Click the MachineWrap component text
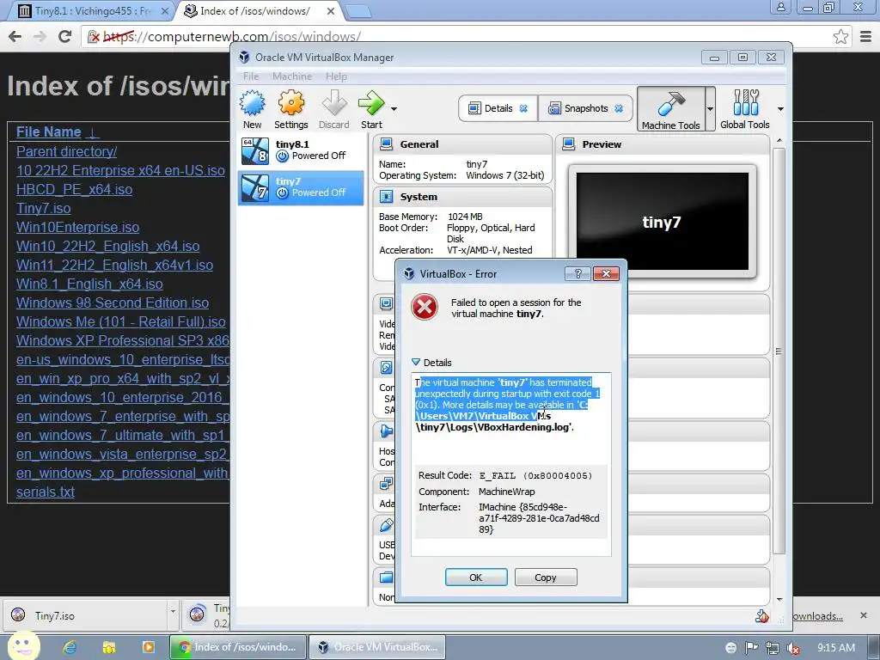 point(507,492)
